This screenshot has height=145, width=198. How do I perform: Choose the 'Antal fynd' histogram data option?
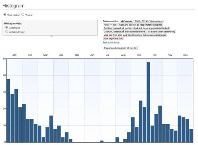pyautogui.click(x=7, y=28)
